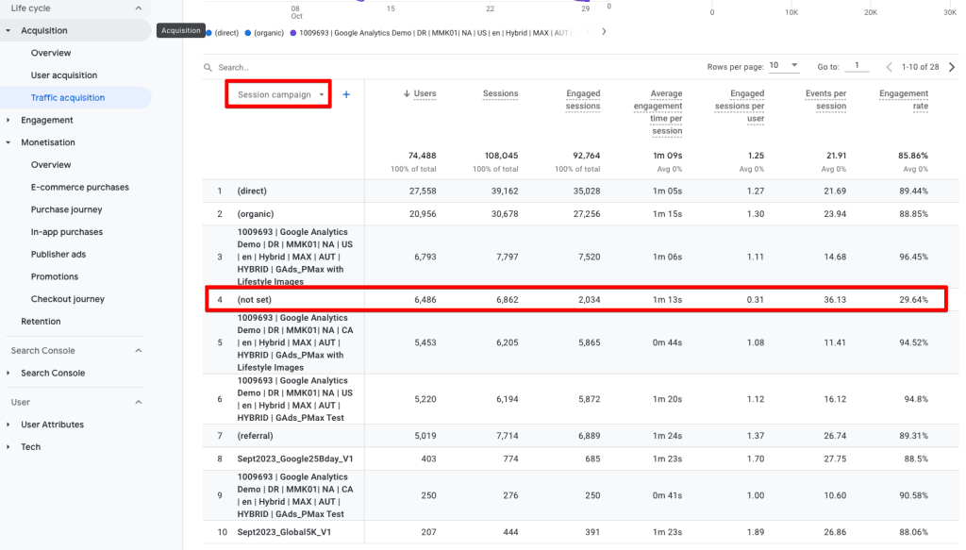
Task: Click the search magnifier icon above the table
Action: click(208, 68)
